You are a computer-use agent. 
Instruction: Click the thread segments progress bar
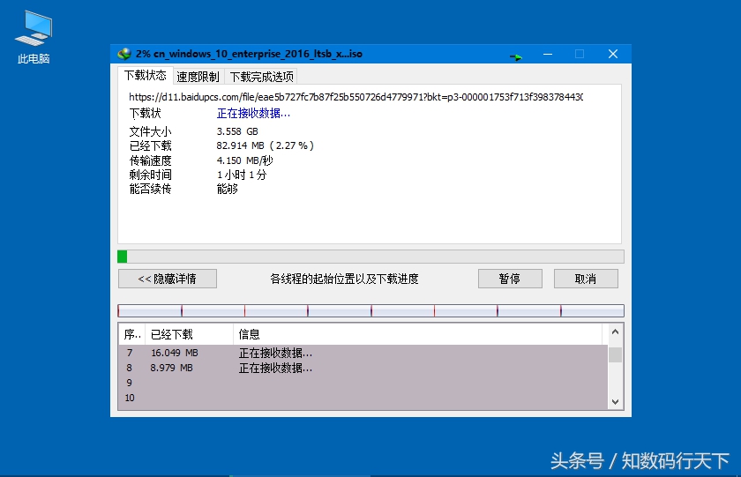tap(370, 310)
